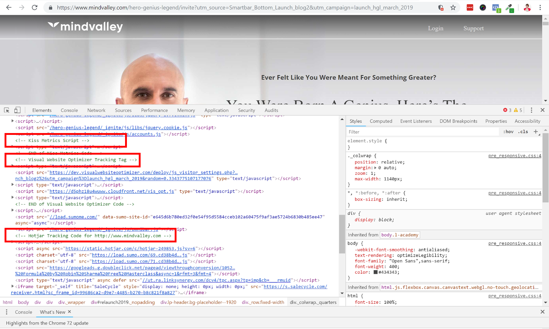
Task: Activate the DevTools inspect element picker
Action: pos(7,110)
